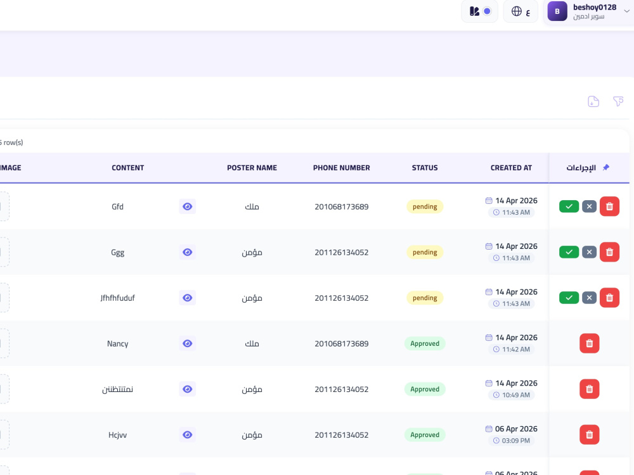Click the 11:42 AM timestamp
The width and height of the screenshot is (634, 475).
tap(516, 350)
